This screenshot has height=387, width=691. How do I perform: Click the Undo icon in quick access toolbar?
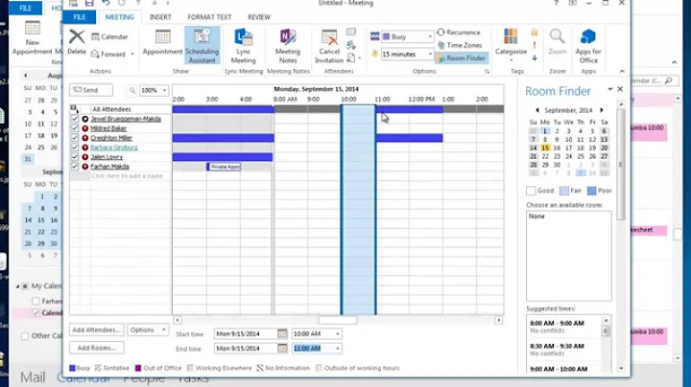tap(106, 3)
